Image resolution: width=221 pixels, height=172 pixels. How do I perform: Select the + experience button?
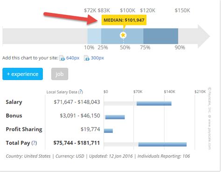22,74
